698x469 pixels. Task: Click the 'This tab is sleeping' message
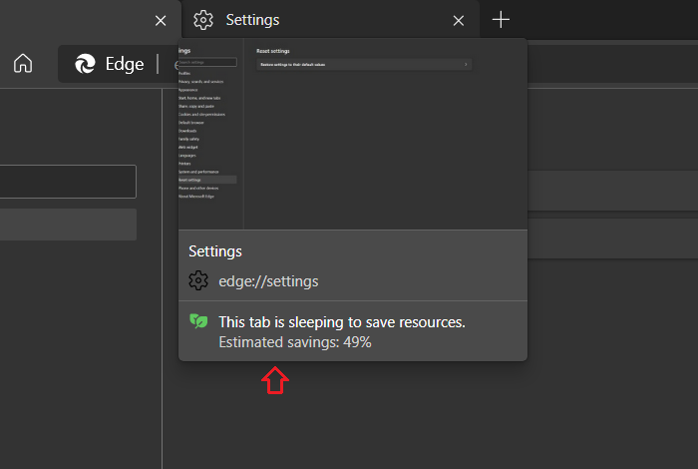pos(342,322)
